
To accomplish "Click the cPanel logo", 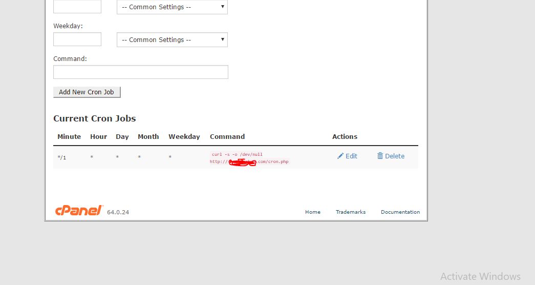I will coord(79,211).
